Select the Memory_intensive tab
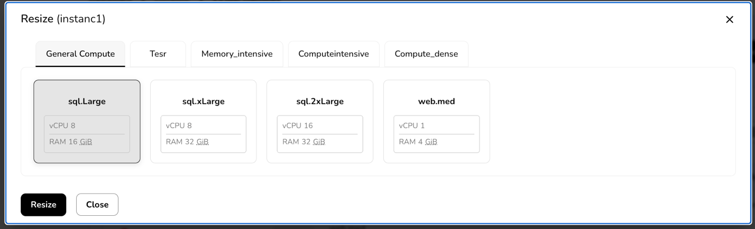This screenshot has width=755, height=229. click(x=237, y=54)
